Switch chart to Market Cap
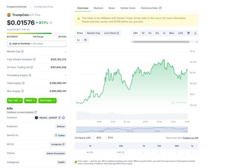Viewport: 226px width, 168px height. [93, 33]
